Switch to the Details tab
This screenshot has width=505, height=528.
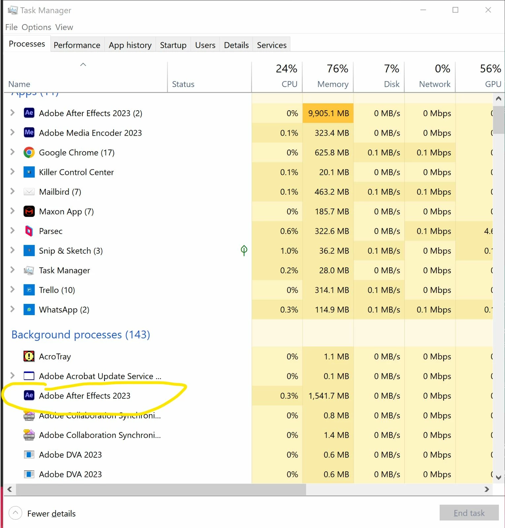click(x=236, y=45)
